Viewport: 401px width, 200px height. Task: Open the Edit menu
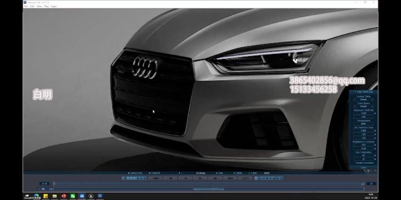coord(32,6)
